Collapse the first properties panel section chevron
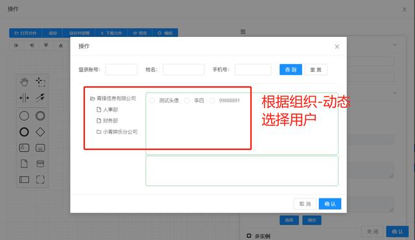Screen dimensions: 415x240 tap(395, 45)
